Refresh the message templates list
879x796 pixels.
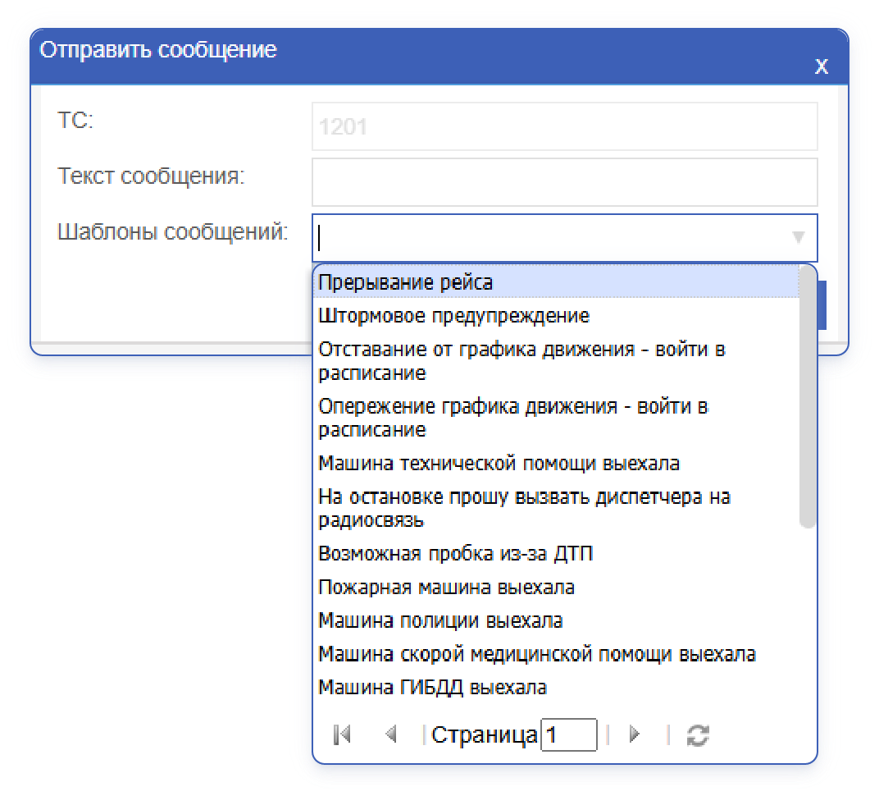[x=696, y=734]
